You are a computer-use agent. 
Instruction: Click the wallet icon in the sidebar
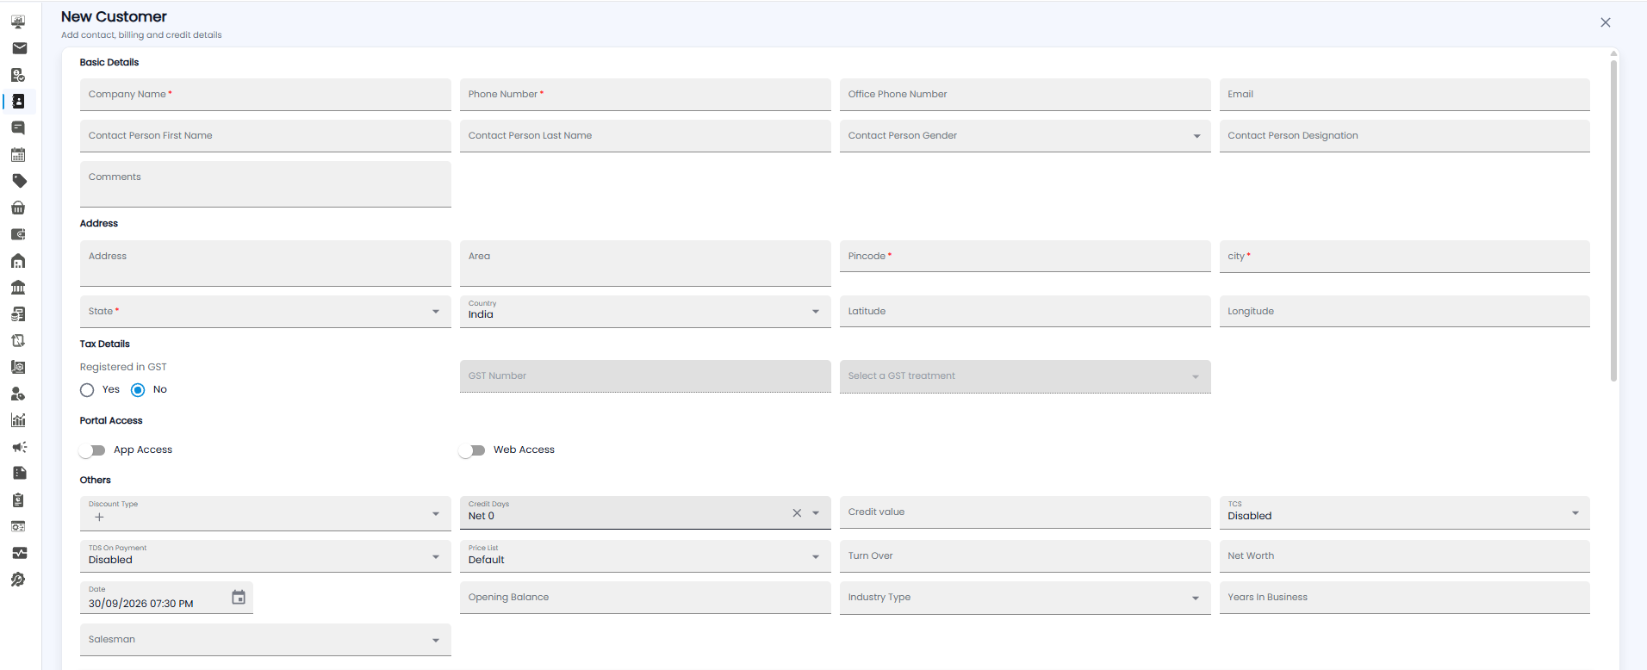(x=18, y=234)
